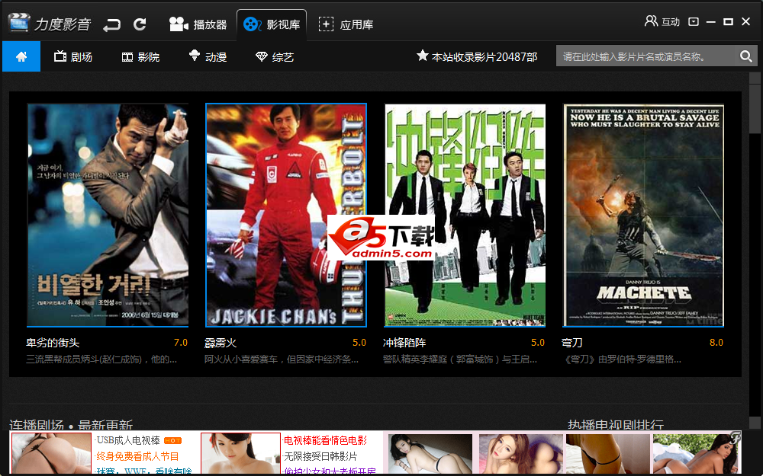Go back with the return arrow icon

pos(111,24)
